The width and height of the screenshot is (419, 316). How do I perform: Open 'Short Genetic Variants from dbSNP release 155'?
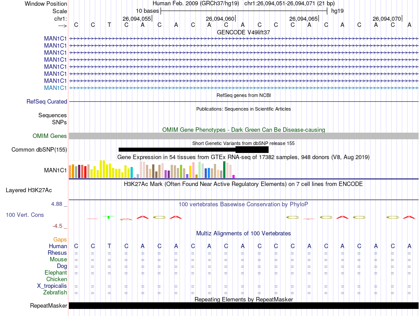[243, 143]
